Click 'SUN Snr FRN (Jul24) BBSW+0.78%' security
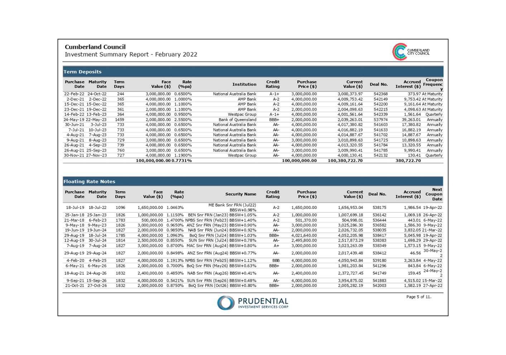This screenshot has height=355, width=506. point(222,240)
